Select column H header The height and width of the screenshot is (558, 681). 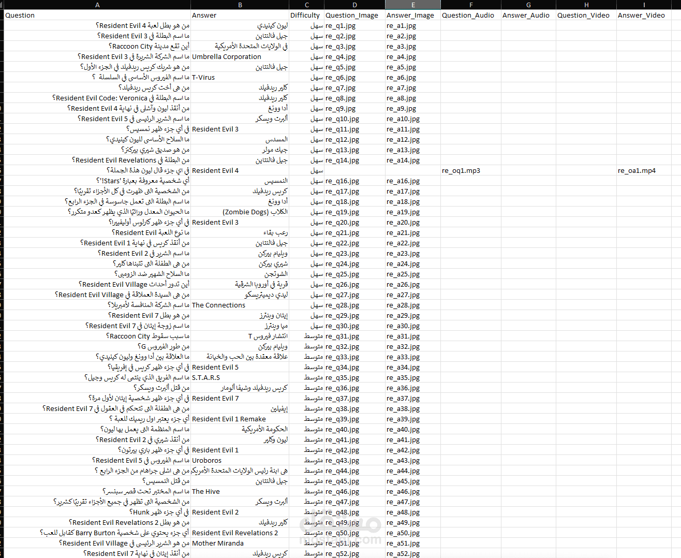(586, 5)
